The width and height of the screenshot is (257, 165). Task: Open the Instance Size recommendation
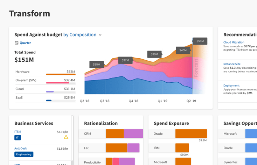click(232, 64)
